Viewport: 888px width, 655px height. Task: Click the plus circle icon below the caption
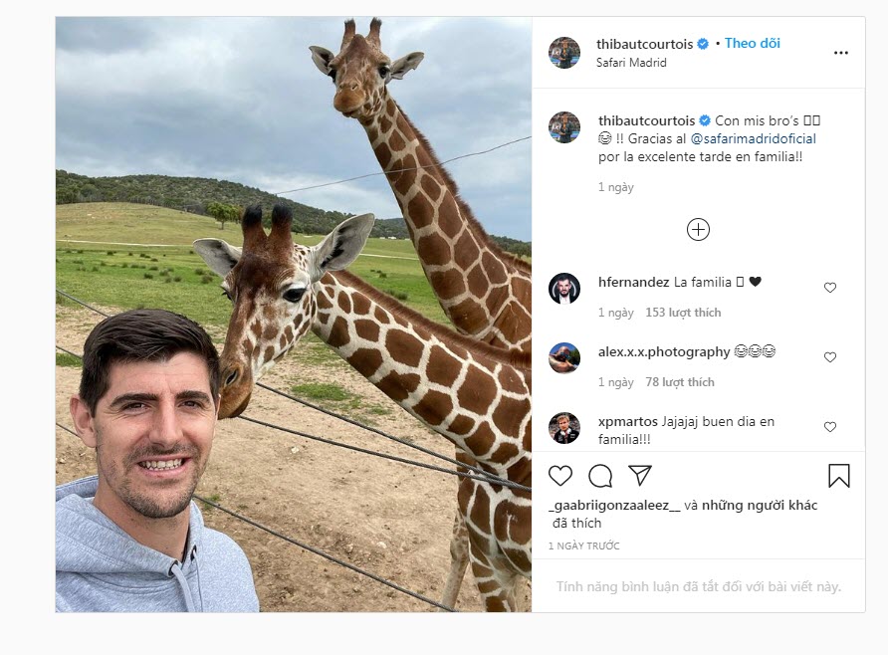pyautogui.click(x=699, y=229)
